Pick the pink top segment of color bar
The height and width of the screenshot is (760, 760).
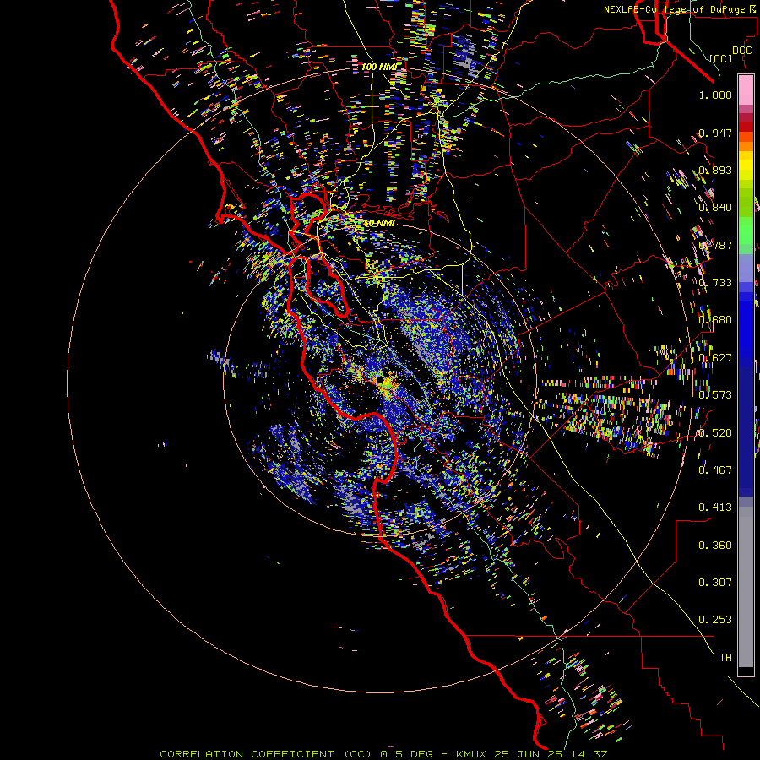(x=746, y=90)
